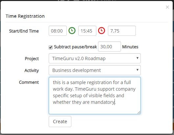The width and height of the screenshot is (174, 135).
Task: Click the Subtract pause/break label text
Action: click(x=75, y=47)
